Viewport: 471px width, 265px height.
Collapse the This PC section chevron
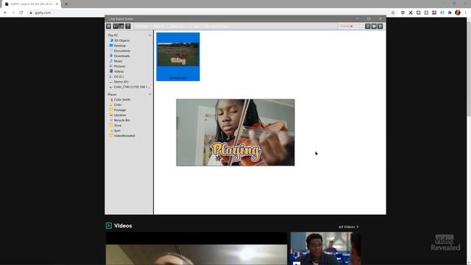(x=150, y=35)
